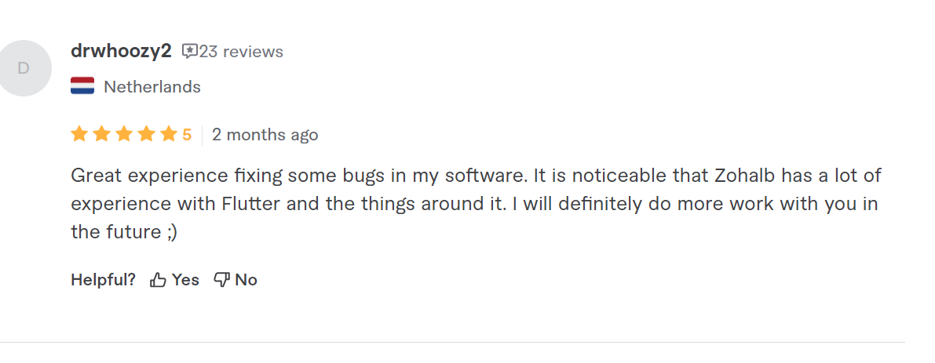This screenshot has height=363, width=935.
Task: Click the third rating star
Action: point(124,135)
